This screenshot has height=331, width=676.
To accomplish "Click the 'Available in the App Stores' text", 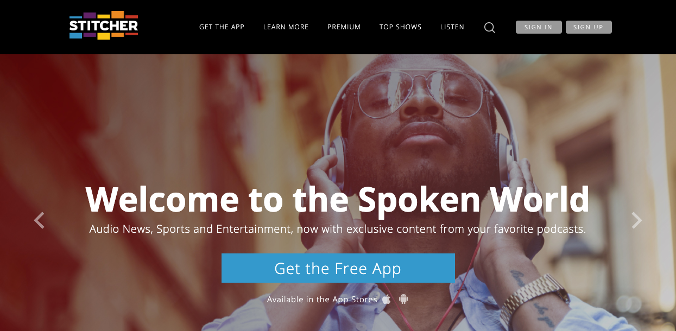I will [x=322, y=300].
